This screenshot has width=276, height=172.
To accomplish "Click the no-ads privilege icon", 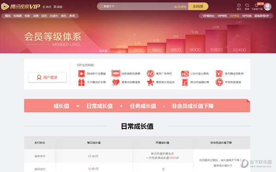I will pos(150,74).
